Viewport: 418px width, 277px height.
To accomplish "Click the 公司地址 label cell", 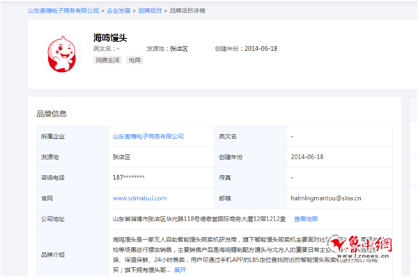I will click(x=72, y=219).
